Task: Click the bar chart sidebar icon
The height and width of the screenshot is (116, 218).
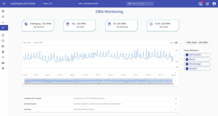Action: (3, 22)
